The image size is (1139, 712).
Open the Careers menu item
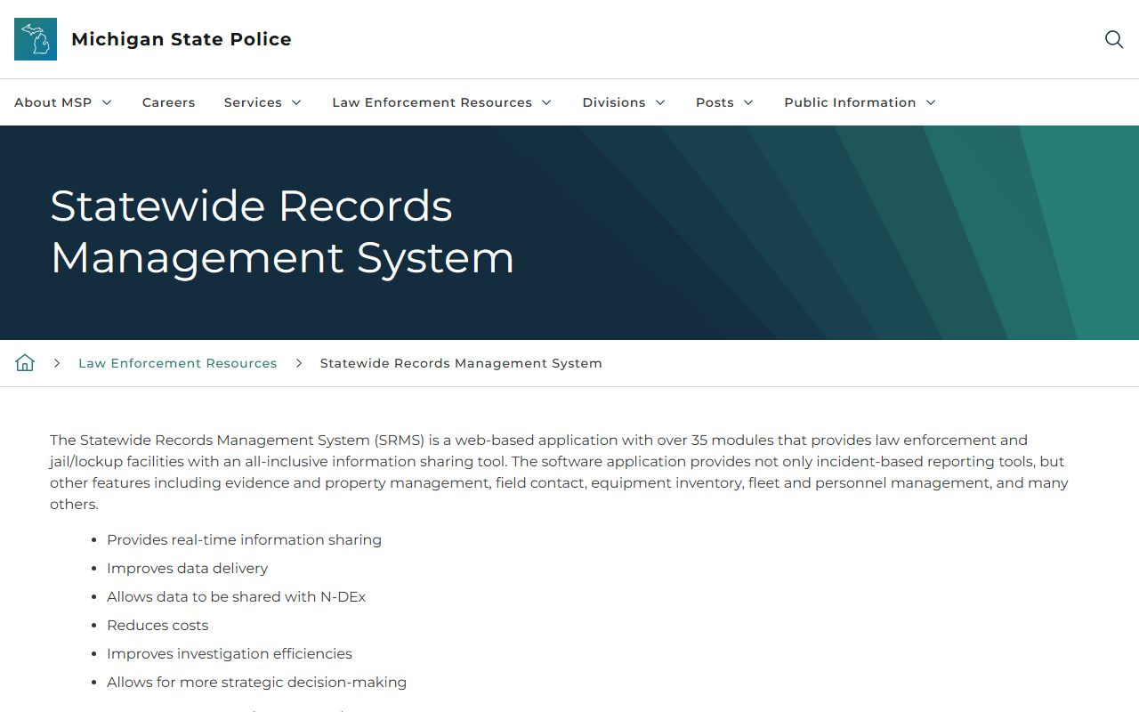coord(168,102)
